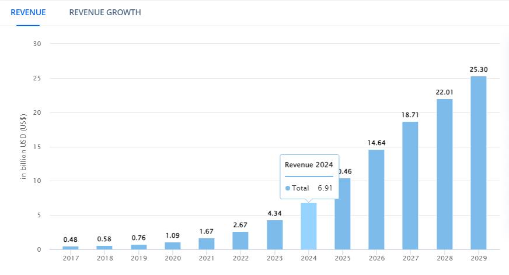The image size is (509, 275).
Task: Select the 2018 revenue bar
Action: point(104,248)
